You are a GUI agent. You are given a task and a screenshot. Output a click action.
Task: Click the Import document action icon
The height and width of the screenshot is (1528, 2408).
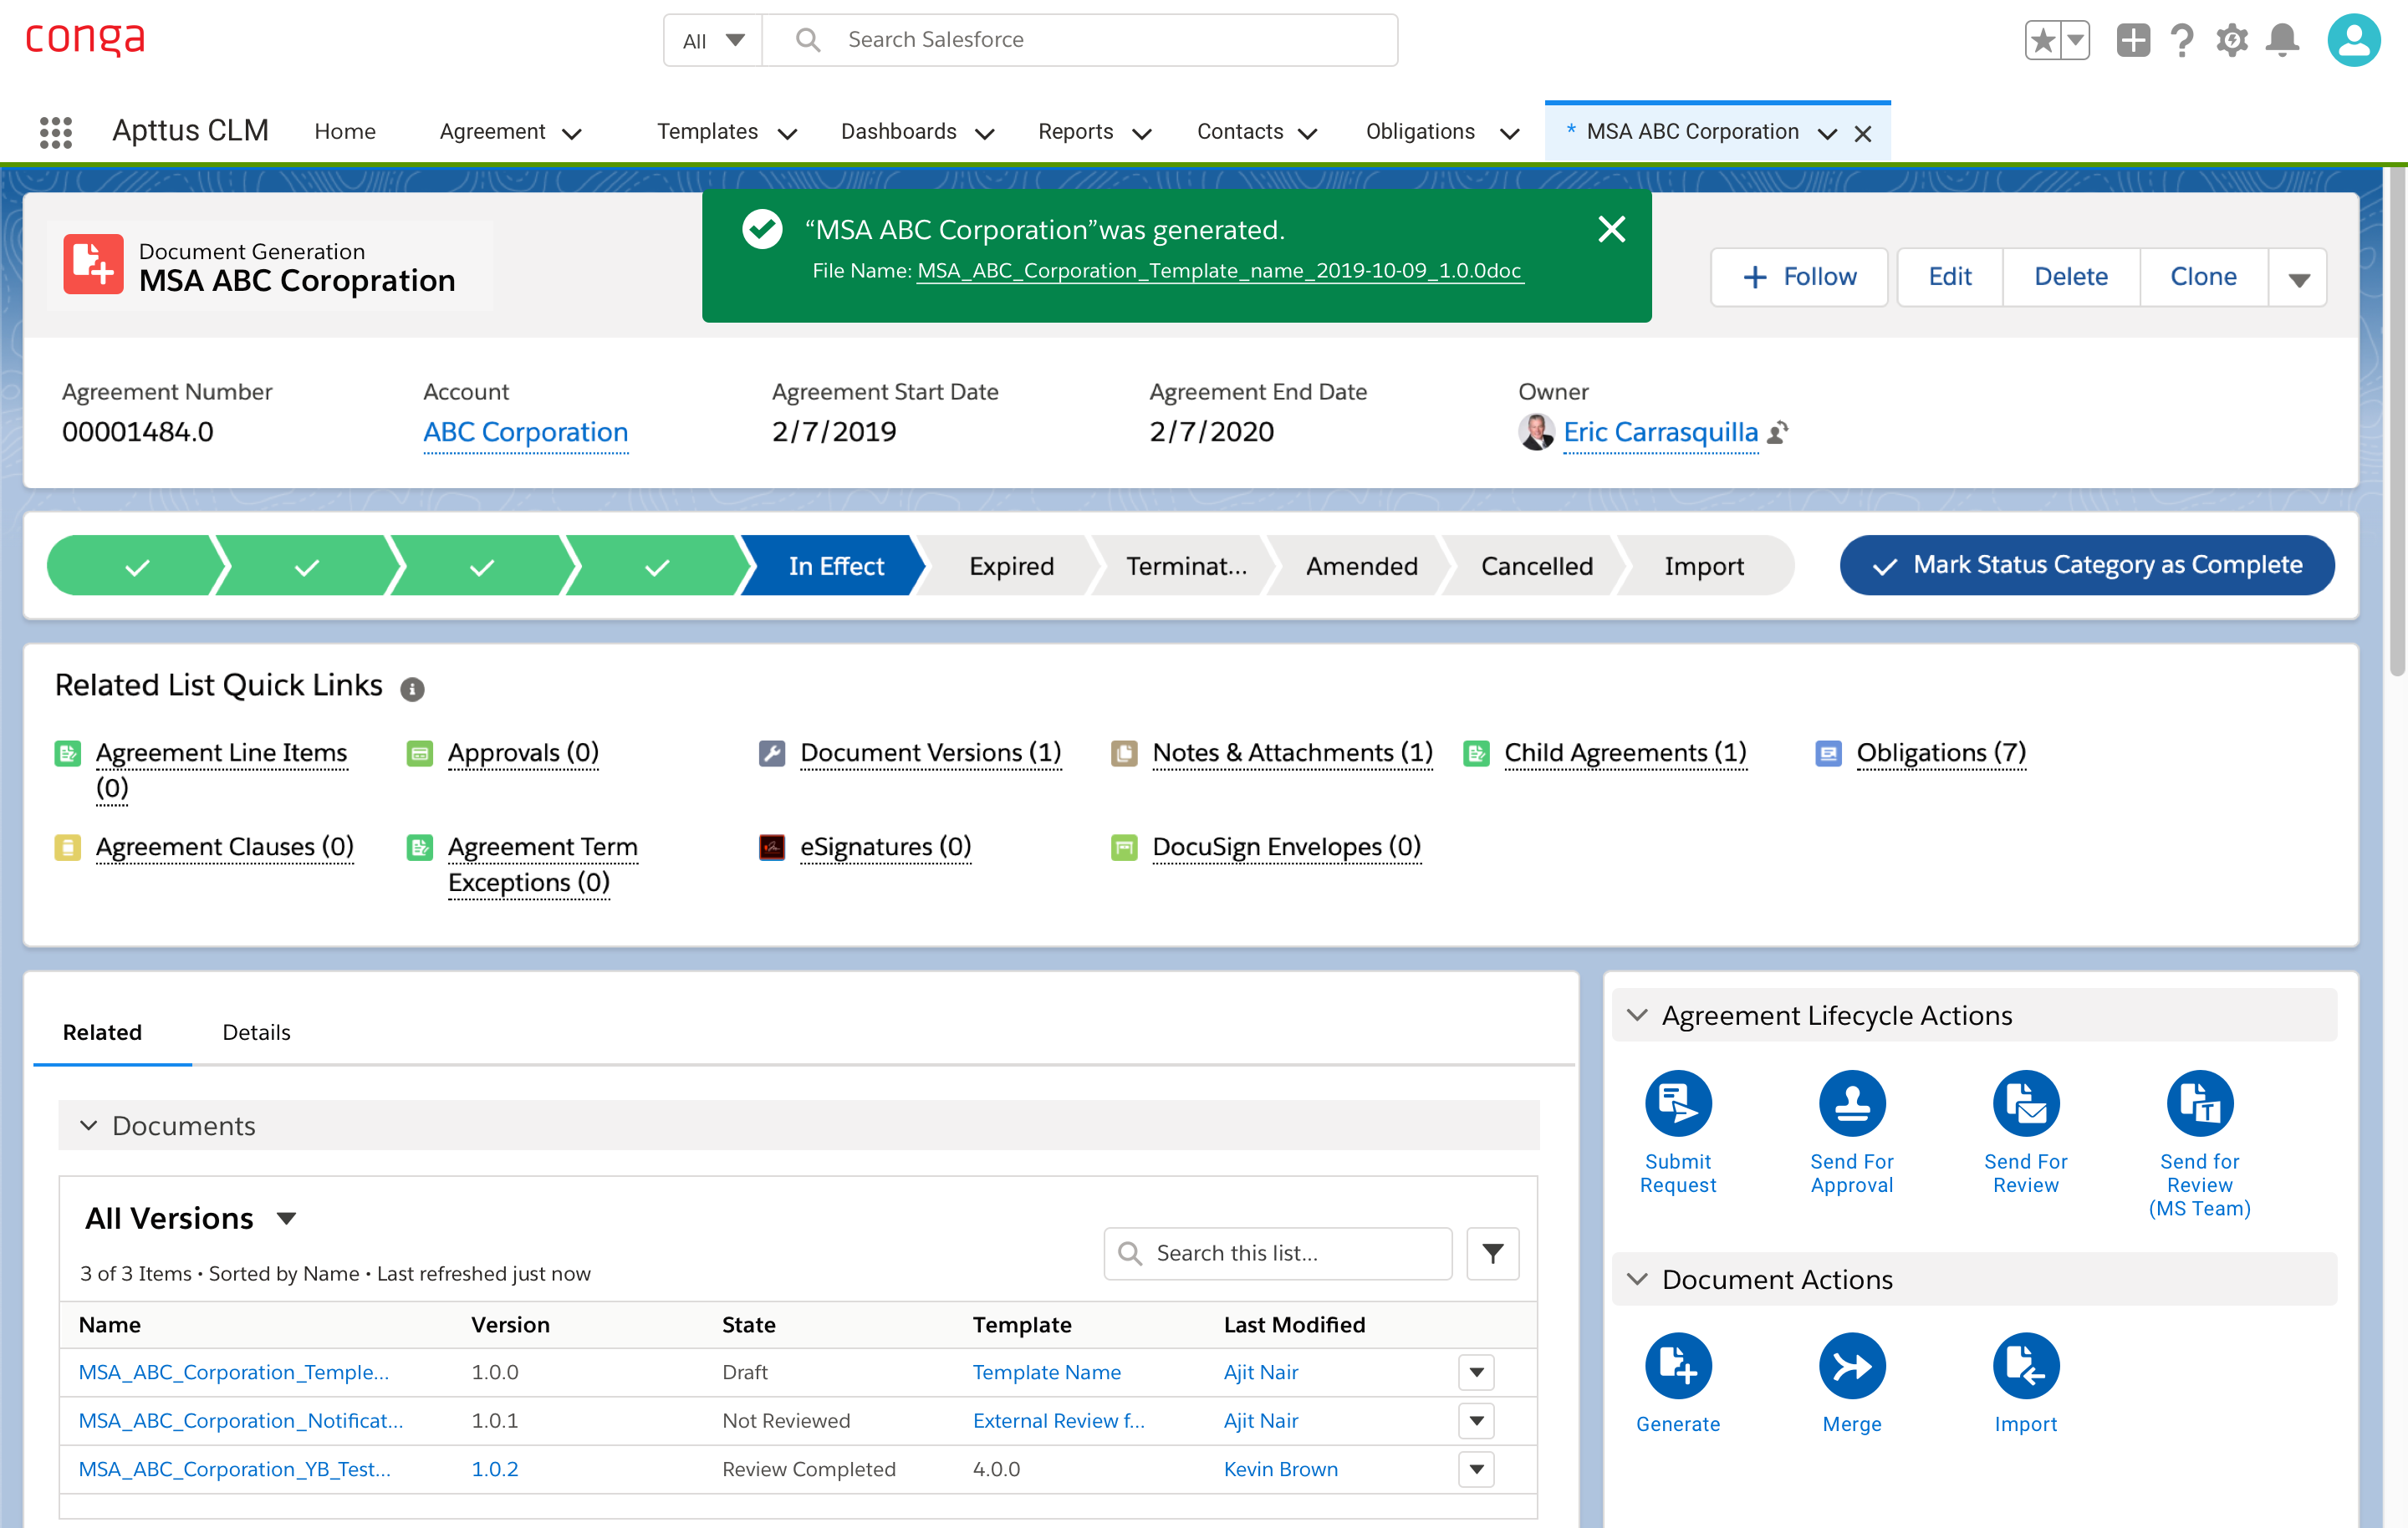(x=2025, y=1365)
